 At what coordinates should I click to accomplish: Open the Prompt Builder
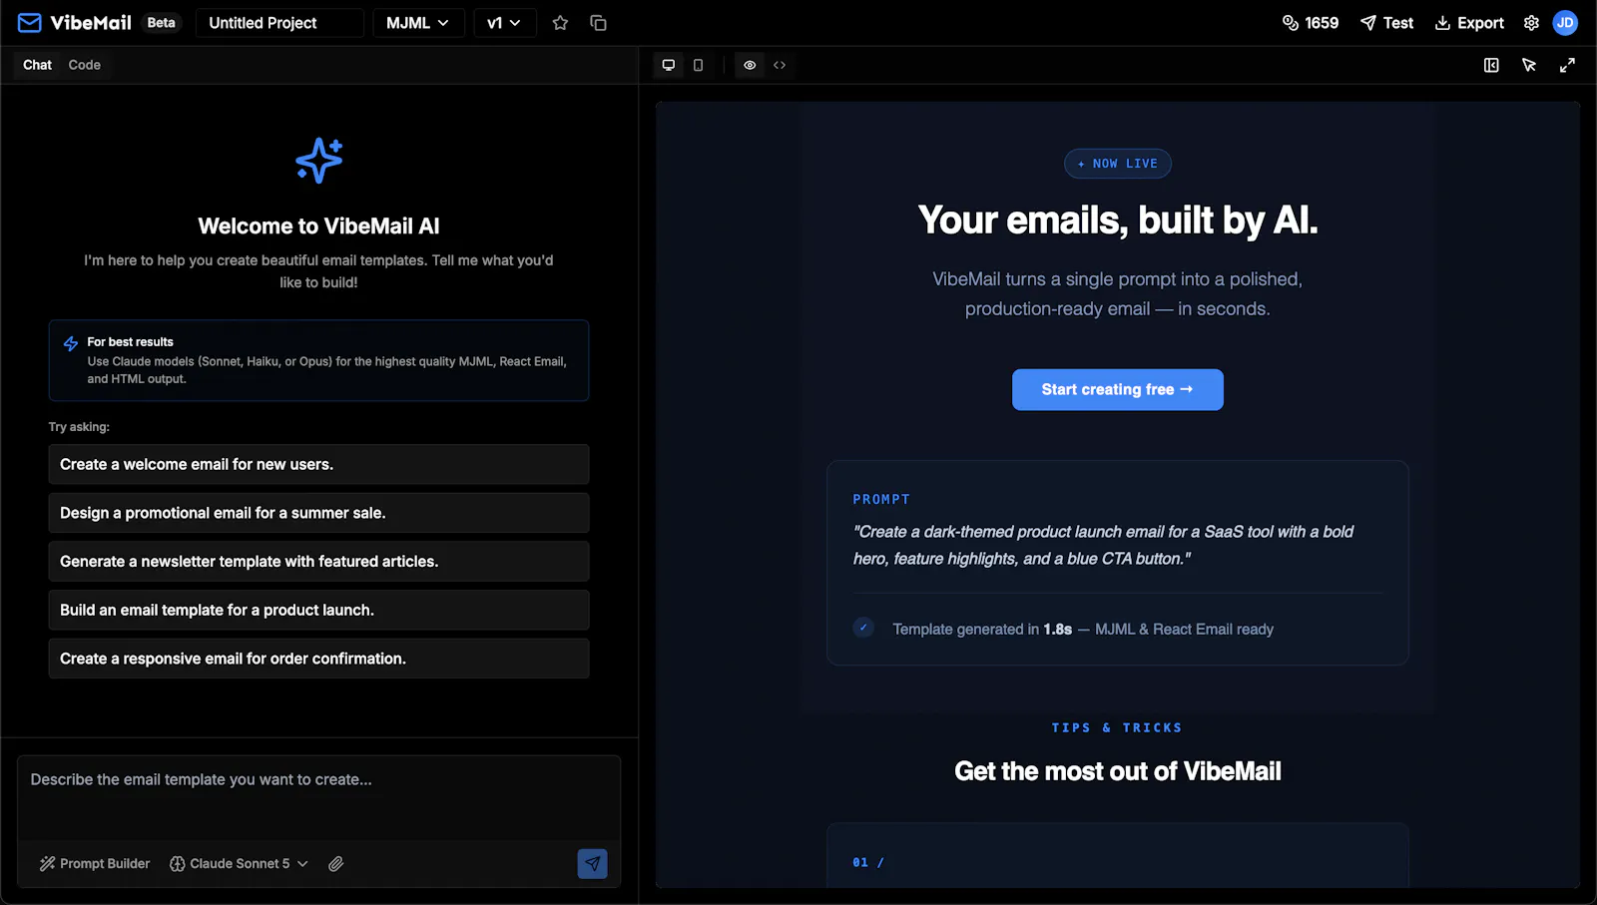[95, 864]
